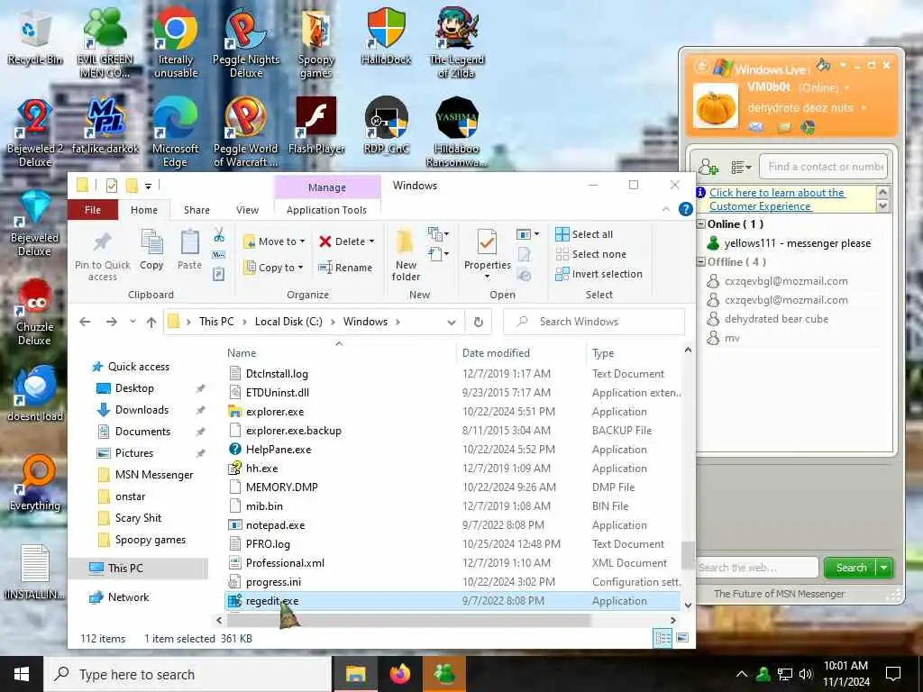Open the Messenger web Search button dropdown arrow
The image size is (923, 692).
click(x=884, y=568)
